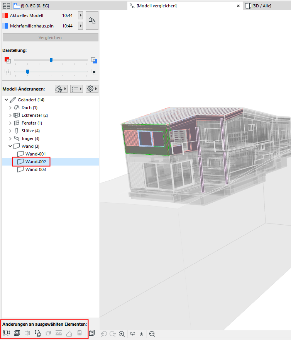Select the Wand (3) tree row label
291x340 pixels.
[30, 146]
